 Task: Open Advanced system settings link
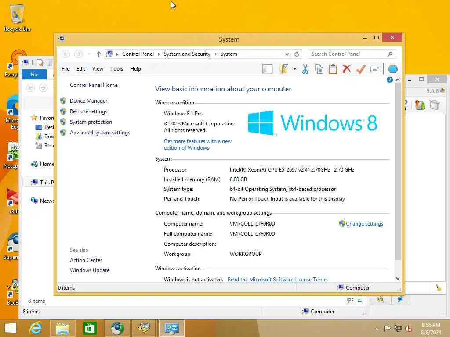100,133
